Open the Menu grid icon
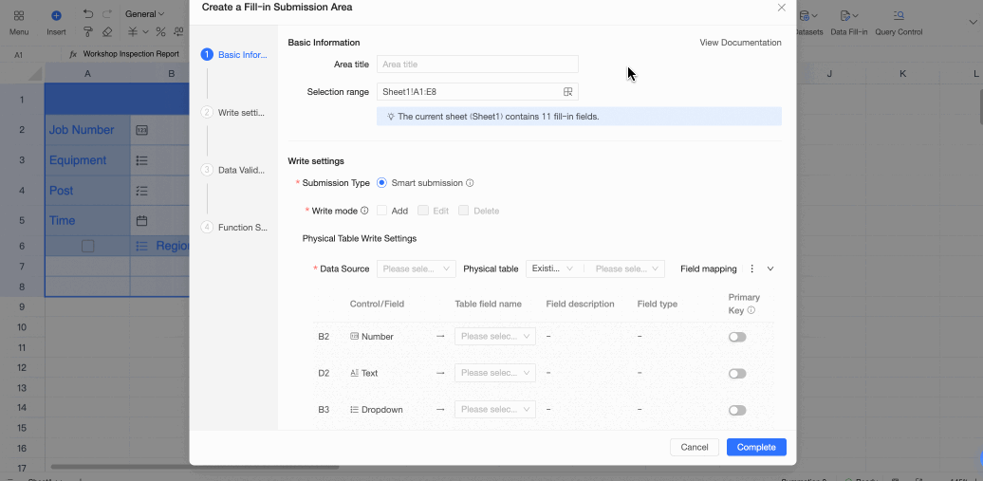983x481 pixels. tap(19, 16)
